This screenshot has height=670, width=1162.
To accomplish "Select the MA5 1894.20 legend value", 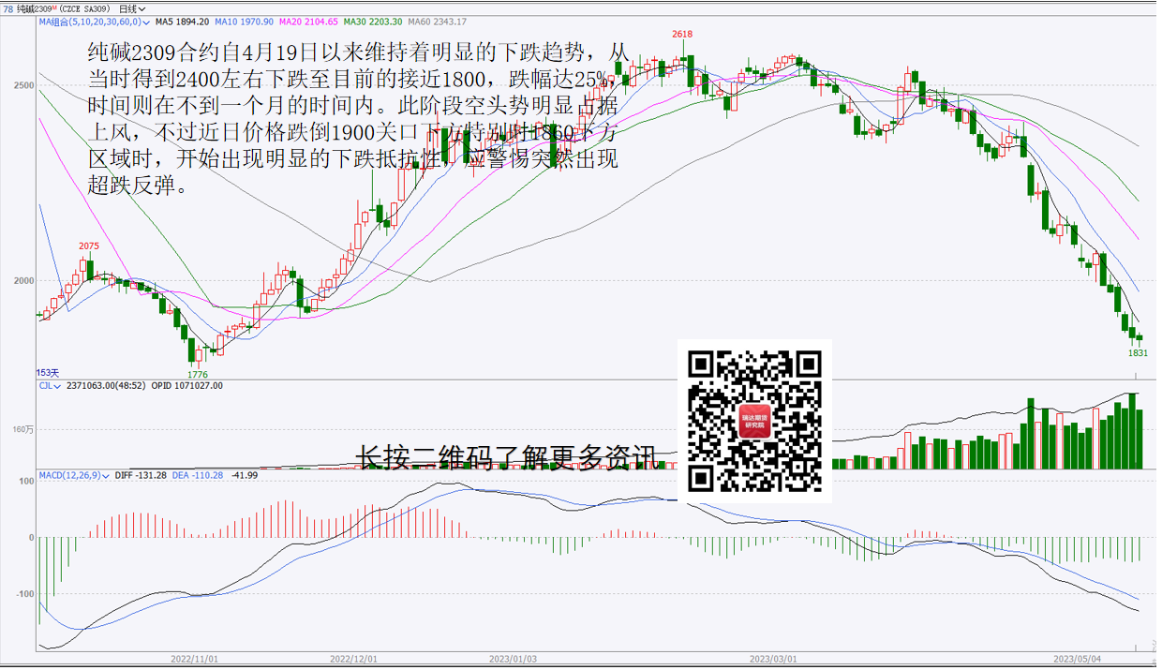I will 182,22.
